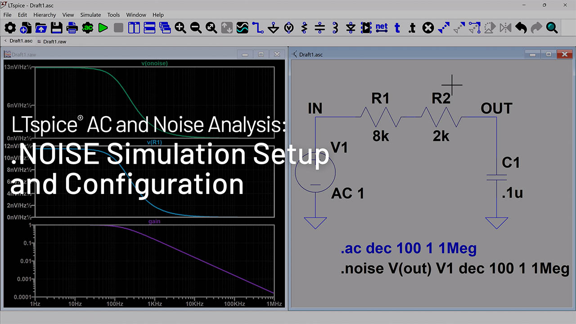Image resolution: width=576 pixels, height=324 pixels.
Task: Save the schematic with the floppy icon
Action: coord(56,28)
